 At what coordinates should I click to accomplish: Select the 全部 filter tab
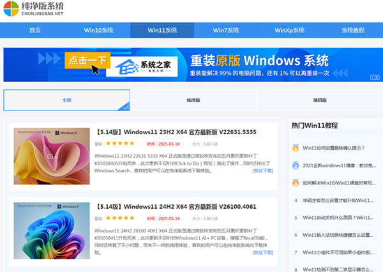(x=67, y=100)
